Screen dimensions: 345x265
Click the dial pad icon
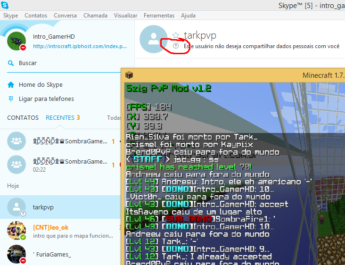[11, 99]
